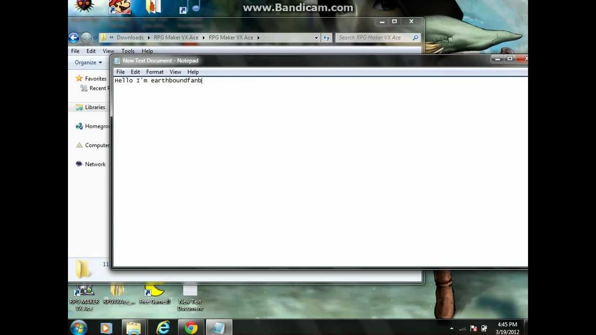Expand the arrow after the Downloads breadcrumb
The height and width of the screenshot is (335, 596).
tap(149, 38)
